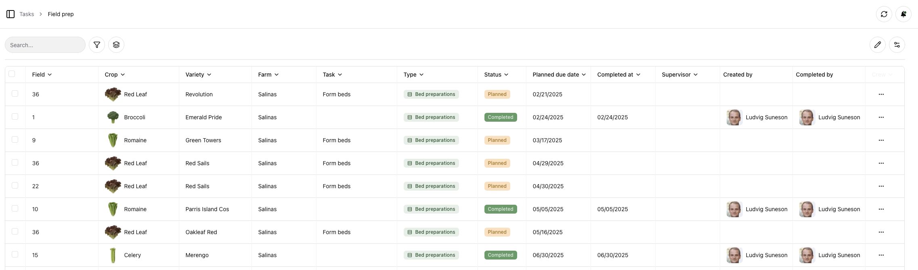Click creator avatar in Emerald Pride row
Screen dimensions: 918x270
734,117
